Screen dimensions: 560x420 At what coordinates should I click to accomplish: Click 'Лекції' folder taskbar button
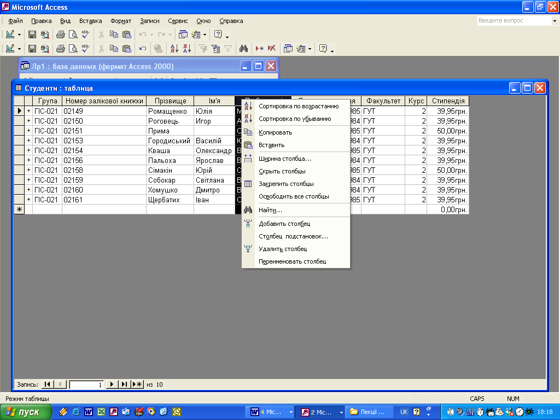369,412
